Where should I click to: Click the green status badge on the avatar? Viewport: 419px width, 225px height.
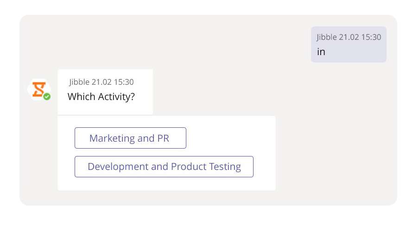pyautogui.click(x=47, y=97)
